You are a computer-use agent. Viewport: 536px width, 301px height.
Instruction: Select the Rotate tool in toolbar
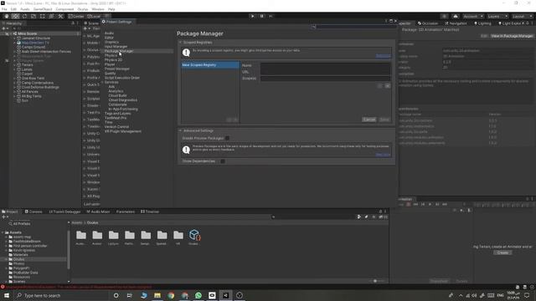point(24,16)
